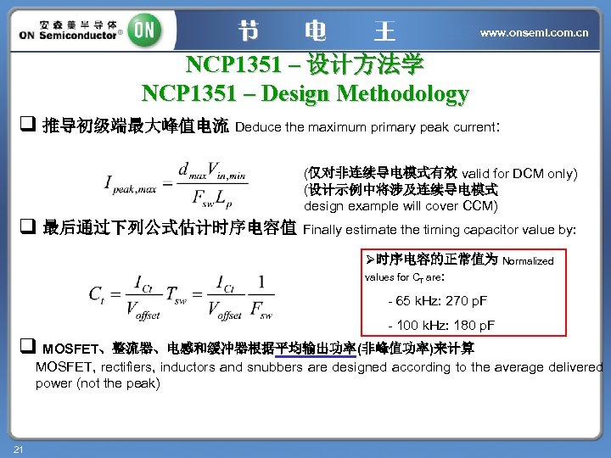Viewport: 611px width, 458px height.
Task: Select 'valid for DCM only' note
Action: (x=519, y=173)
